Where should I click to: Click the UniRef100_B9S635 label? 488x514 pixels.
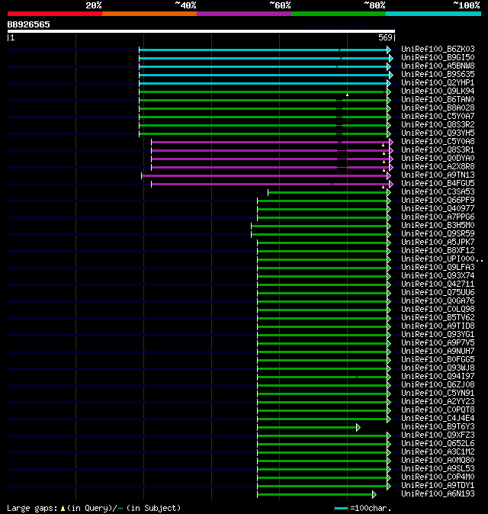pyautogui.click(x=438, y=75)
